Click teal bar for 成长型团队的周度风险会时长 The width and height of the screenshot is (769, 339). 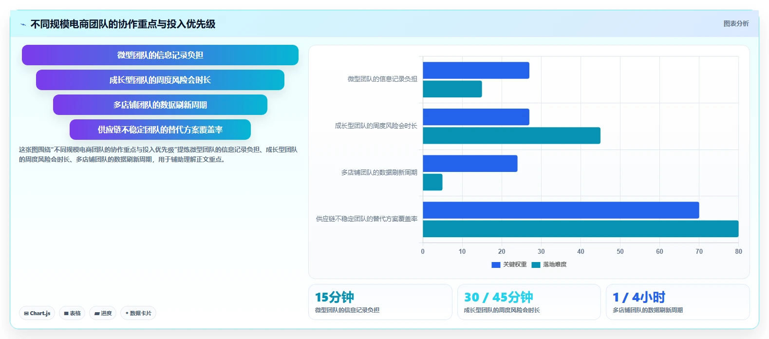pyautogui.click(x=511, y=135)
